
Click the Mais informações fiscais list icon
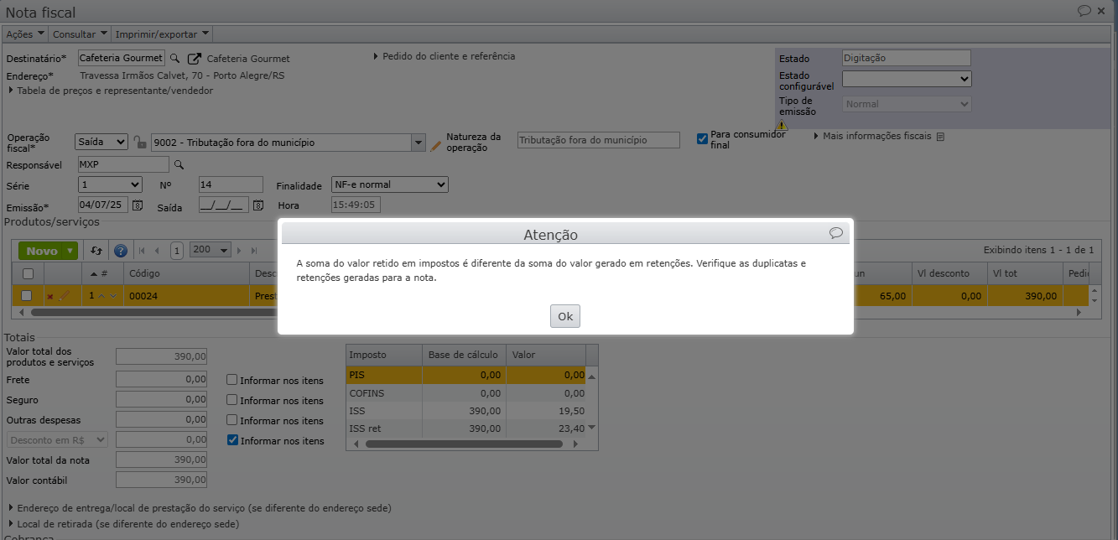click(x=940, y=137)
